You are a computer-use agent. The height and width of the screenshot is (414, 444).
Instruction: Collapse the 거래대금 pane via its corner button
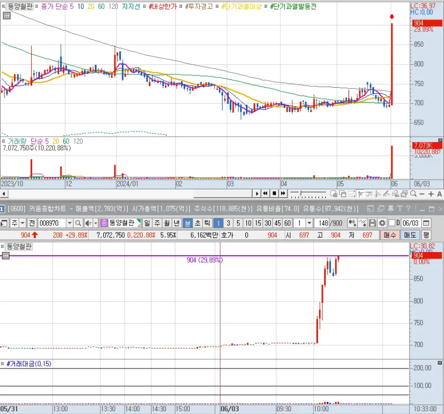click(440, 363)
